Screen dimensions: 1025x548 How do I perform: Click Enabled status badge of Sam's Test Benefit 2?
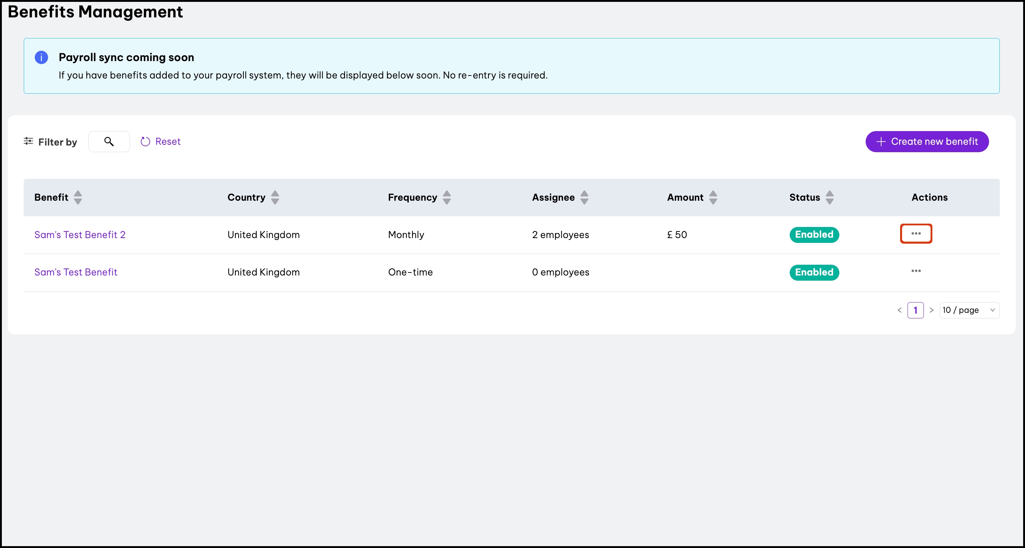point(814,235)
